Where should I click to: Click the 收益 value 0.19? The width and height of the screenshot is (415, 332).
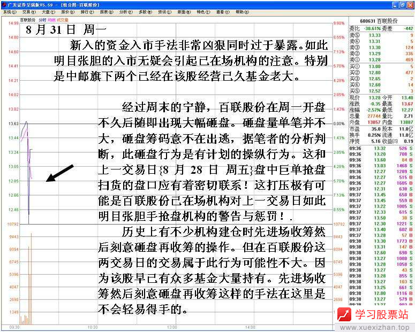(409, 141)
